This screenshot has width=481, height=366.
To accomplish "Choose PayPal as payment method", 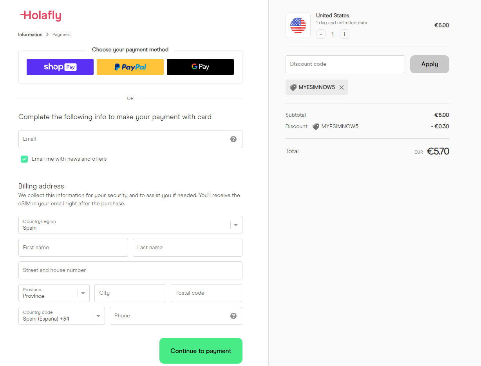I will pos(130,67).
